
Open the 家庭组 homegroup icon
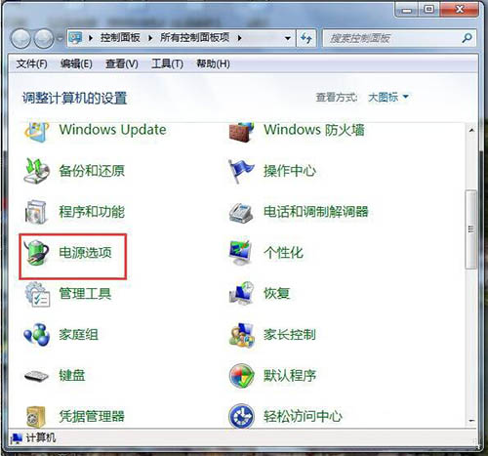[x=36, y=335]
